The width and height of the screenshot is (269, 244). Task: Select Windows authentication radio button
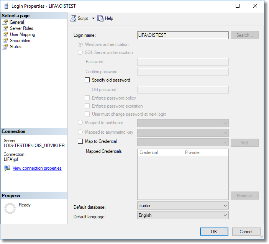(x=80, y=44)
